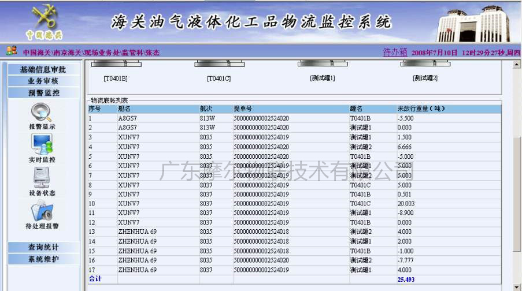
Task: Click scrollbar up arrow
Action: 517,64
